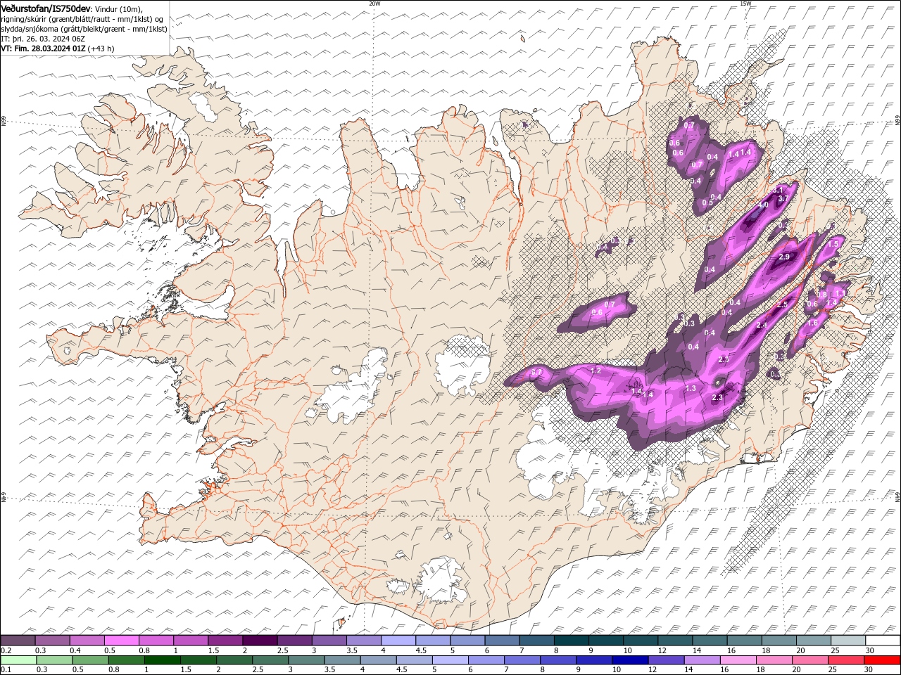Click the '1.5' snowfall value on map
The height and width of the screenshot is (675, 901).
click(x=833, y=244)
